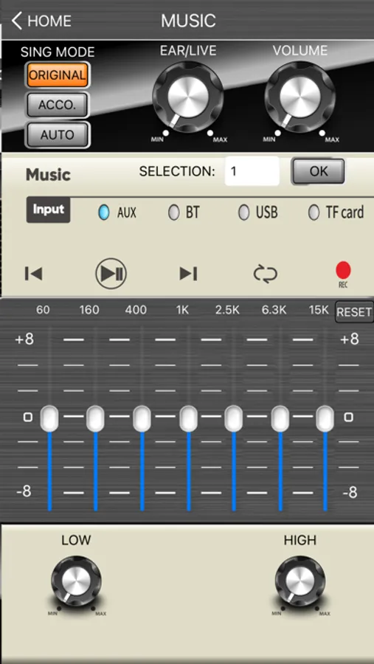The image size is (374, 664).
Task: Click the SELECTION number field
Action: point(252,171)
